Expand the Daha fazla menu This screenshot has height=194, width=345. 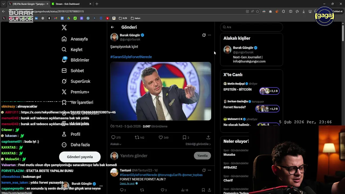[x=75, y=145]
